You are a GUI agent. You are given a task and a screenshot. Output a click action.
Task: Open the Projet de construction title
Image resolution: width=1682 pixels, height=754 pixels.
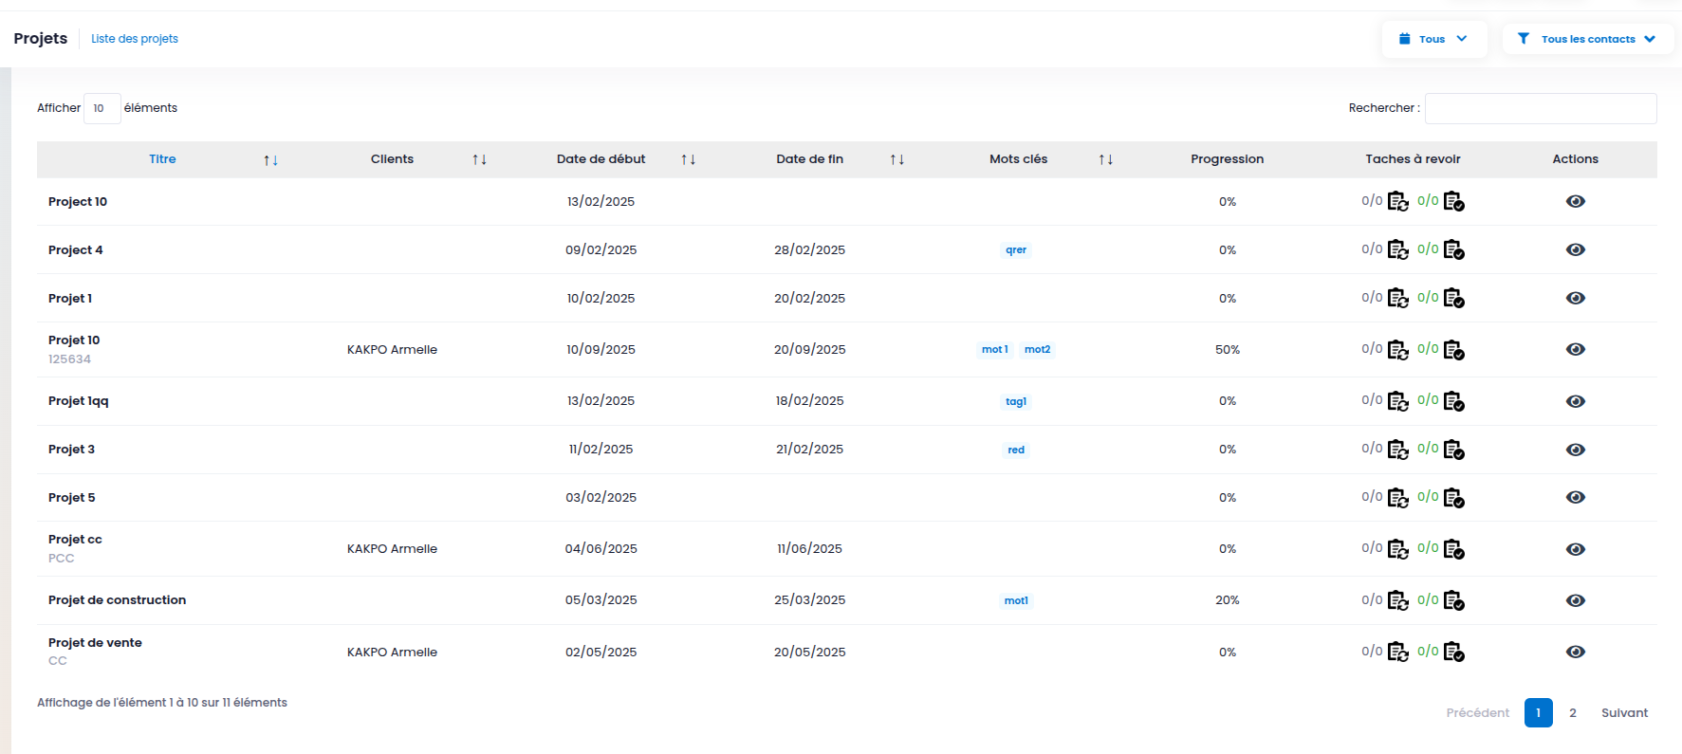click(x=118, y=600)
